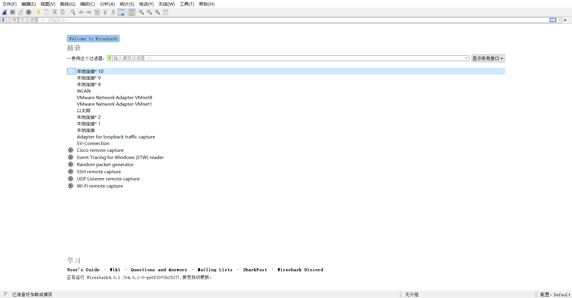
Task: Open the 编辑(E) menu
Action: point(29,4)
